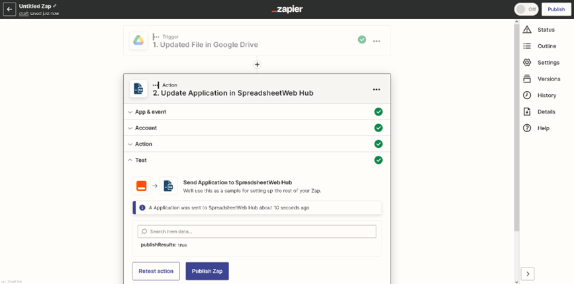Click the Search item data field
Screen dimensions: 574x284
pos(257,231)
